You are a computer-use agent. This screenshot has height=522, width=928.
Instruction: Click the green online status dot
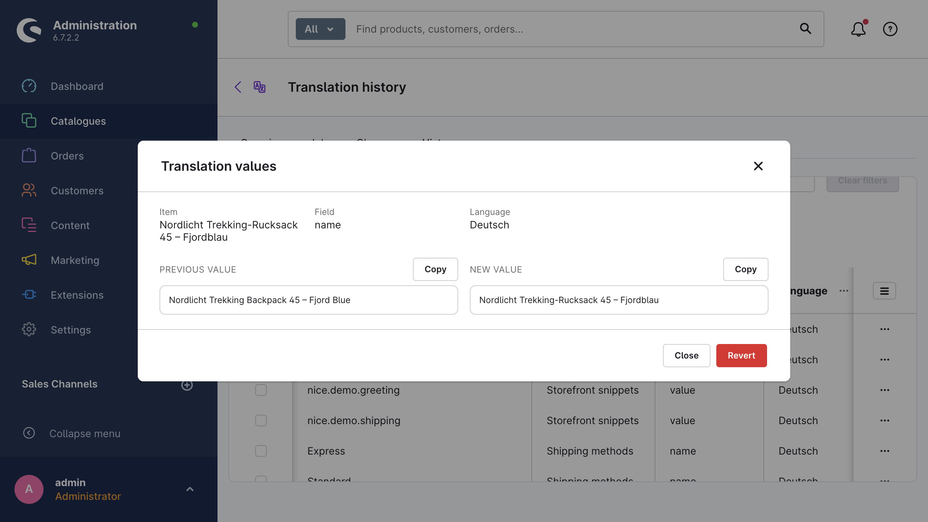[x=195, y=25]
